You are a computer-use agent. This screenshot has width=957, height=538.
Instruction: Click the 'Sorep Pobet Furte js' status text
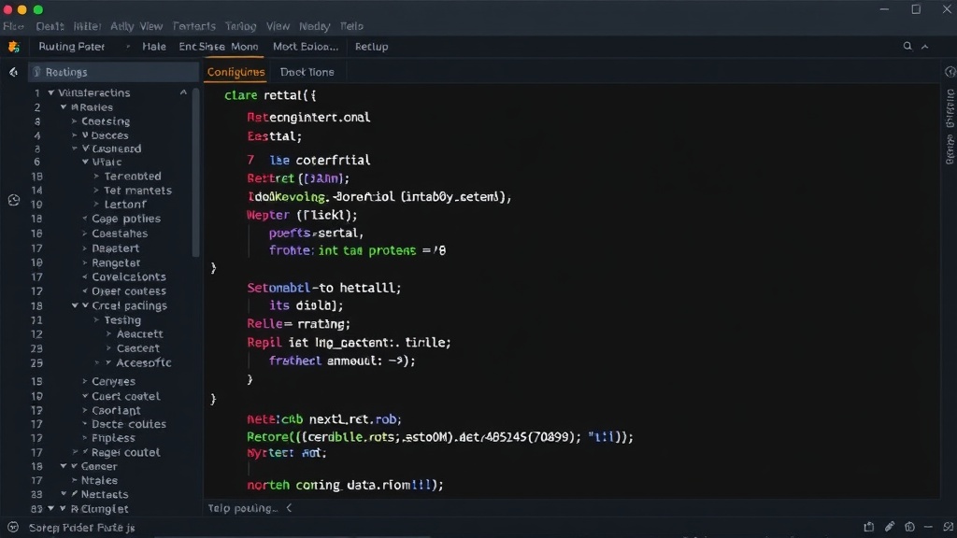(82, 528)
